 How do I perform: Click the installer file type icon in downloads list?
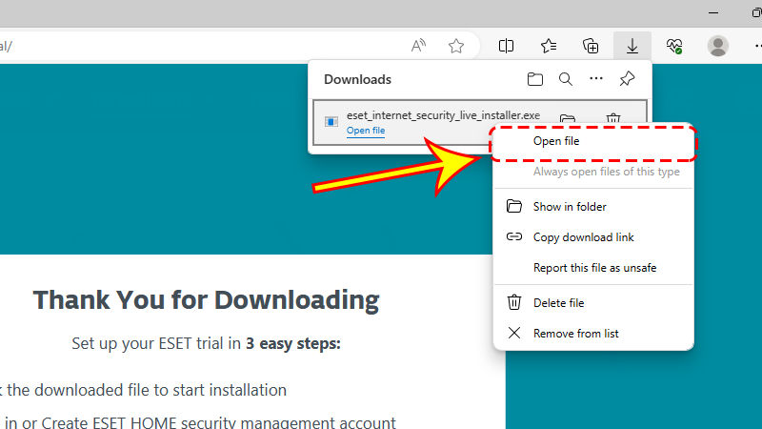click(x=331, y=122)
